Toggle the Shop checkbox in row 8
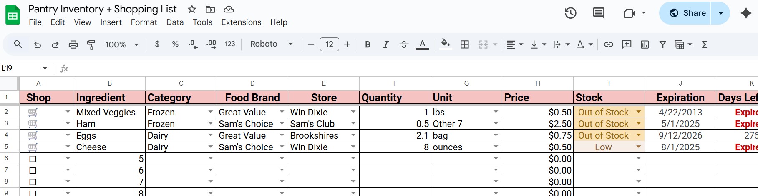 33,182
